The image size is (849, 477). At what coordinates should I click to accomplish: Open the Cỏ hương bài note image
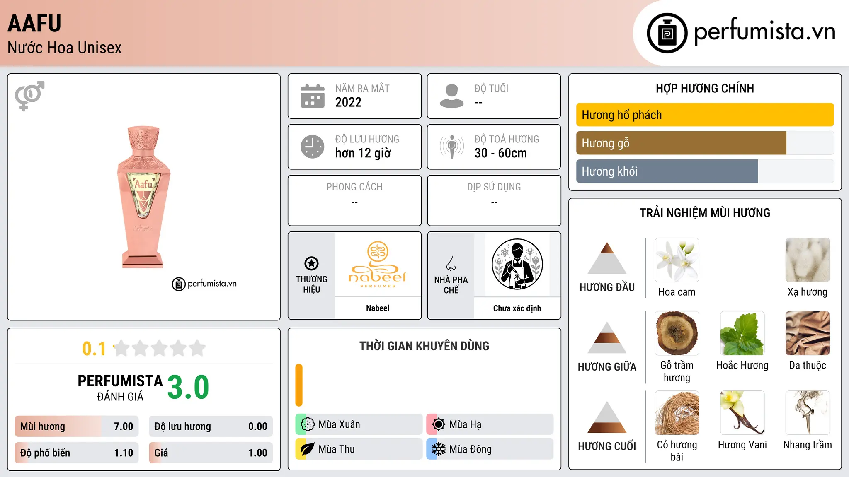coord(677,413)
